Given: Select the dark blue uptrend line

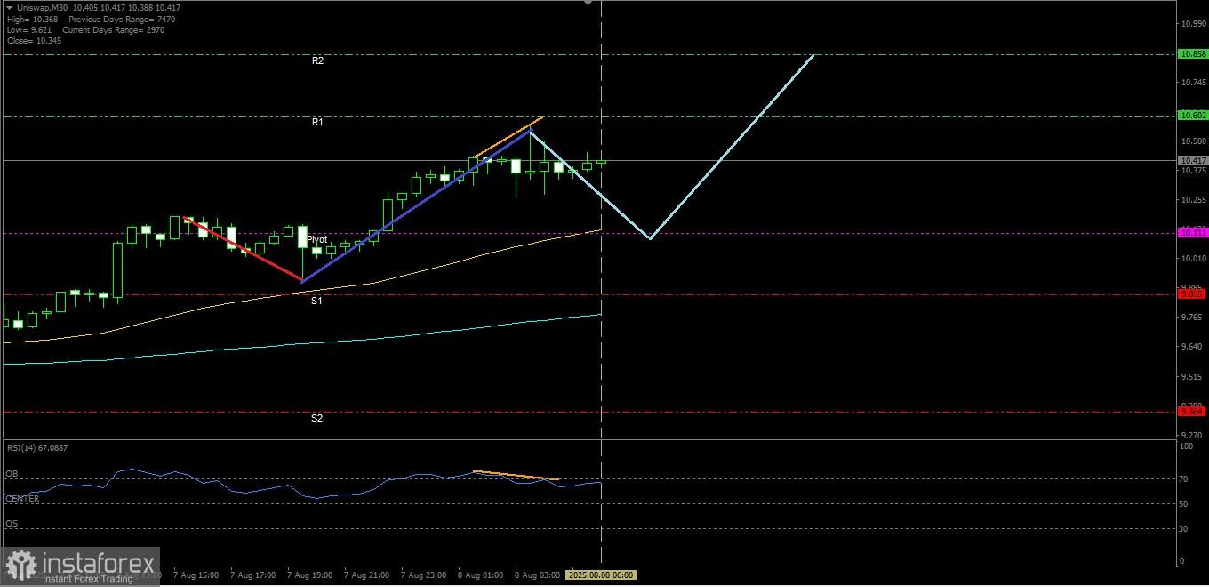Looking at the screenshot, I should [x=416, y=206].
